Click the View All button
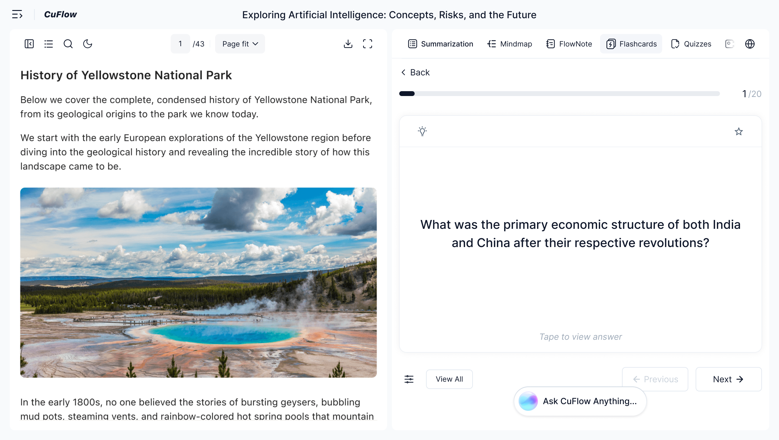 point(449,379)
